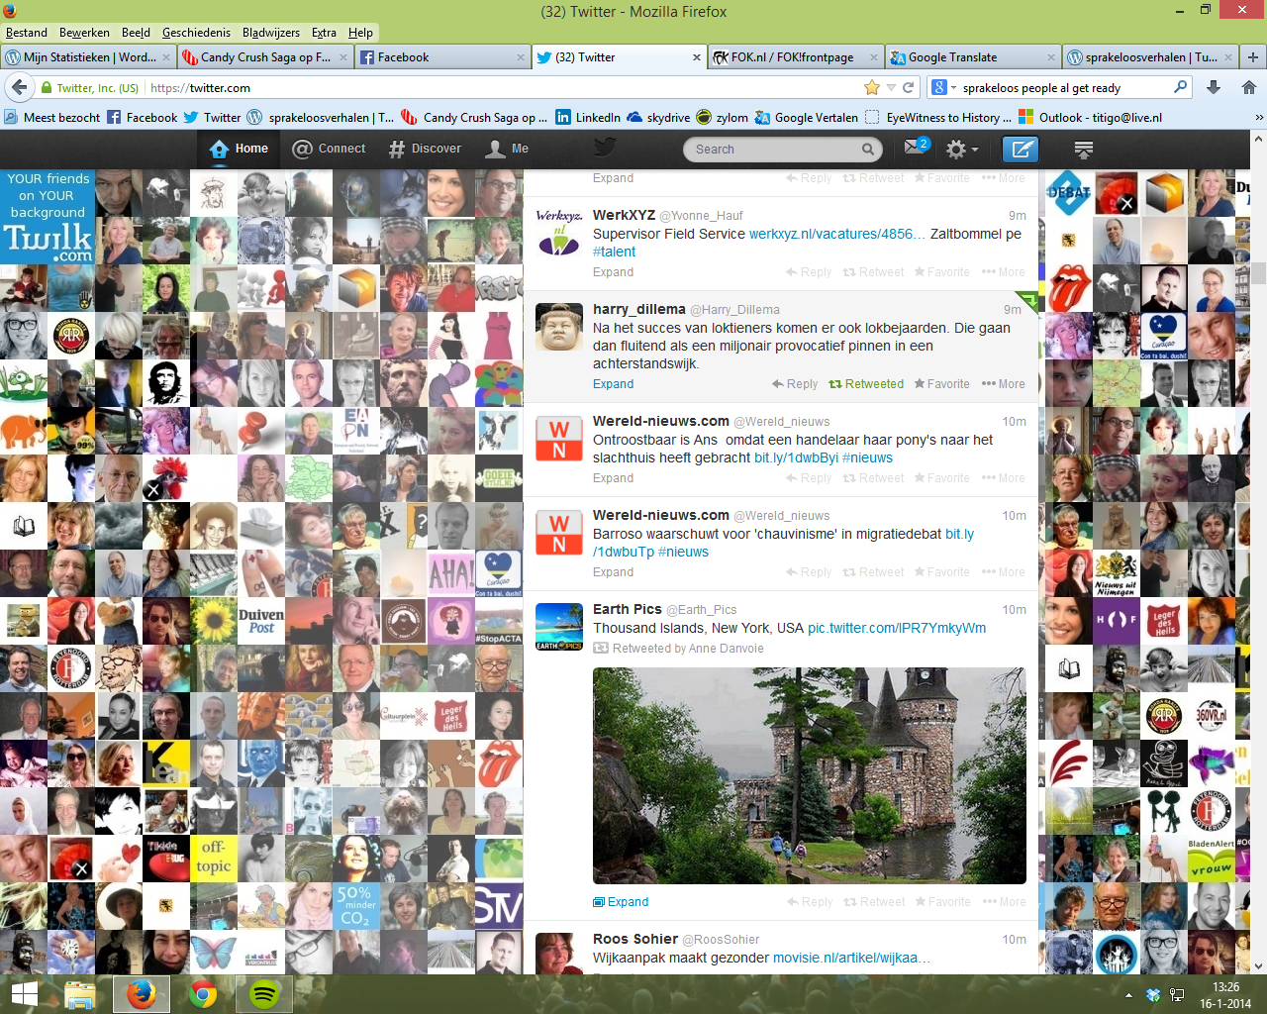Open More options on harry_dillema tweet

tap(1004, 384)
